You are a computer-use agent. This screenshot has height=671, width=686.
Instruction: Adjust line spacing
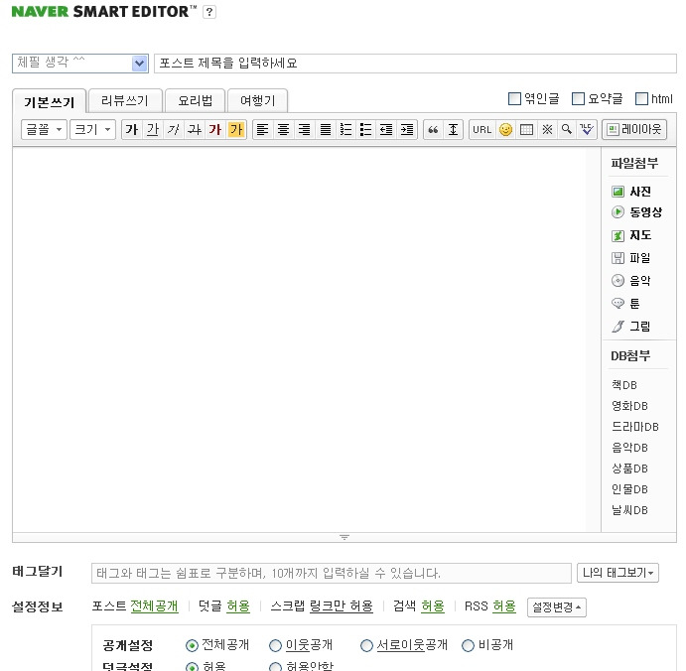[x=454, y=129]
